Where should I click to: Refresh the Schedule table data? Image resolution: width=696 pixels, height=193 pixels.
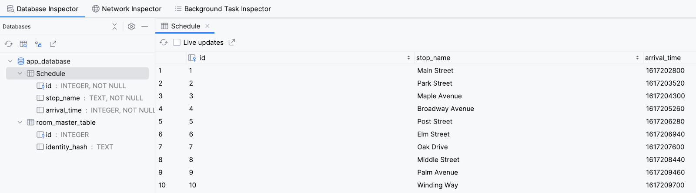point(164,42)
